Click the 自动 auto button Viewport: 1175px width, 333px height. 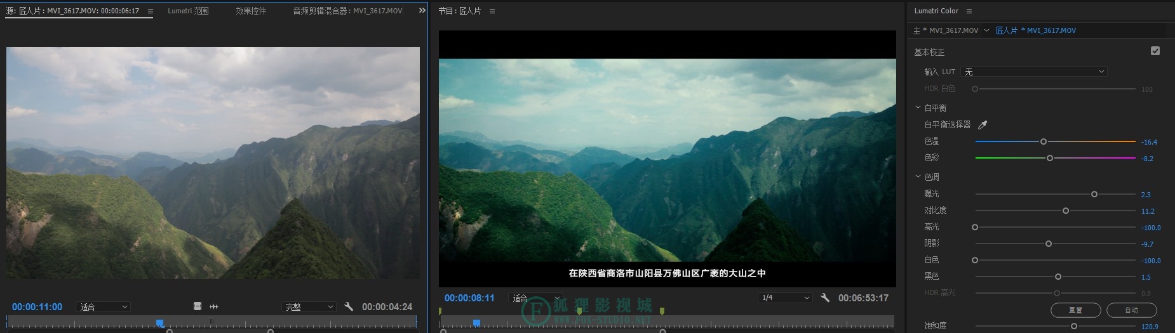(1132, 310)
